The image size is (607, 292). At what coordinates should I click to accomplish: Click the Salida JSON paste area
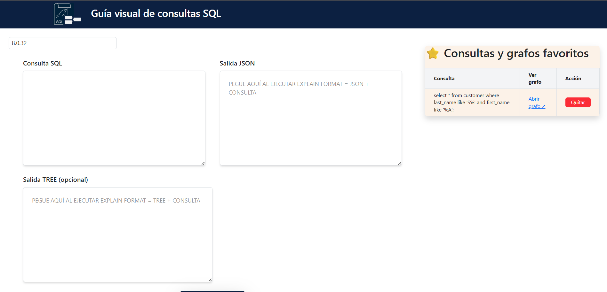click(x=310, y=118)
